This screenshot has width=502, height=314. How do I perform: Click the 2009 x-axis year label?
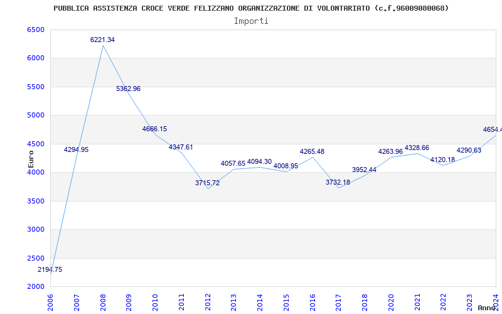click(129, 302)
